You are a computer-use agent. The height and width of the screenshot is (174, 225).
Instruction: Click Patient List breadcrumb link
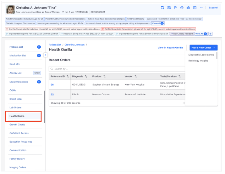[x=55, y=45]
